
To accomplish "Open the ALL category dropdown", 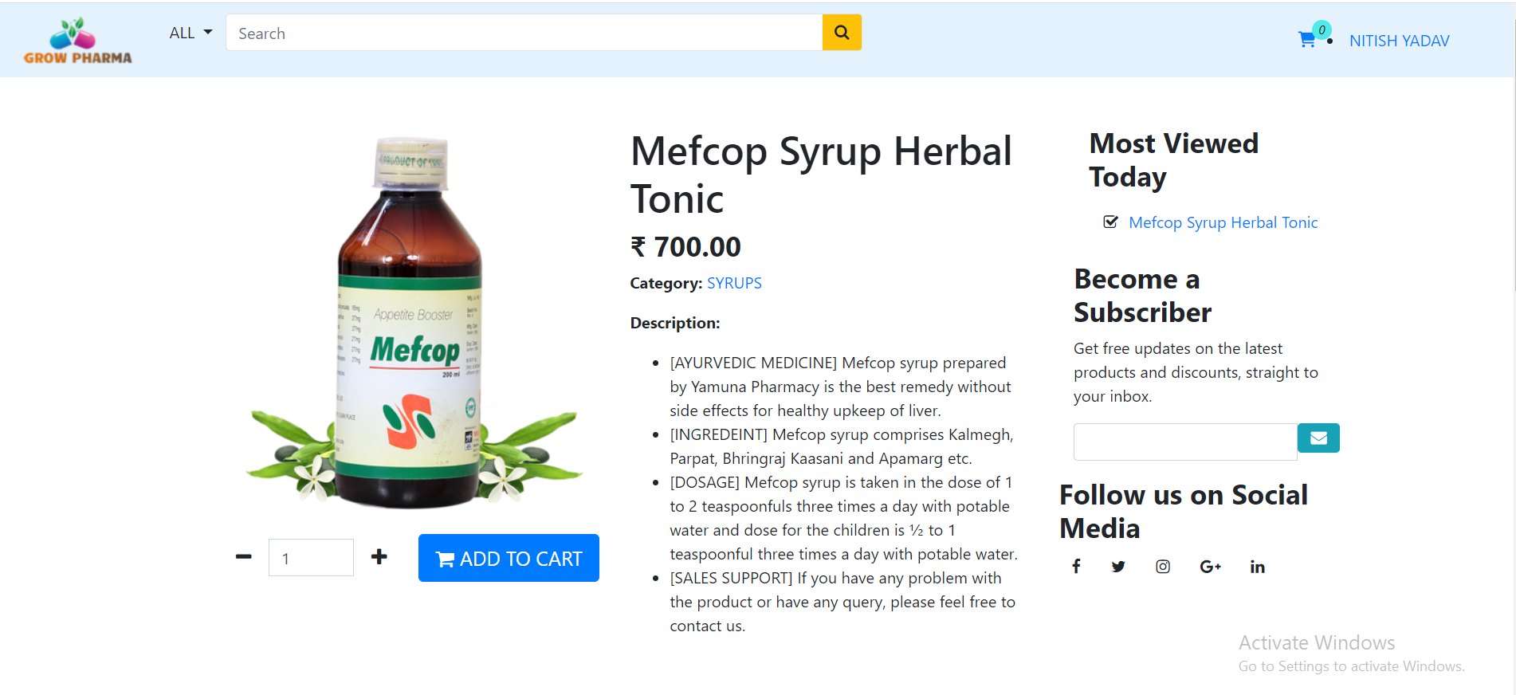I will pos(182,33).
